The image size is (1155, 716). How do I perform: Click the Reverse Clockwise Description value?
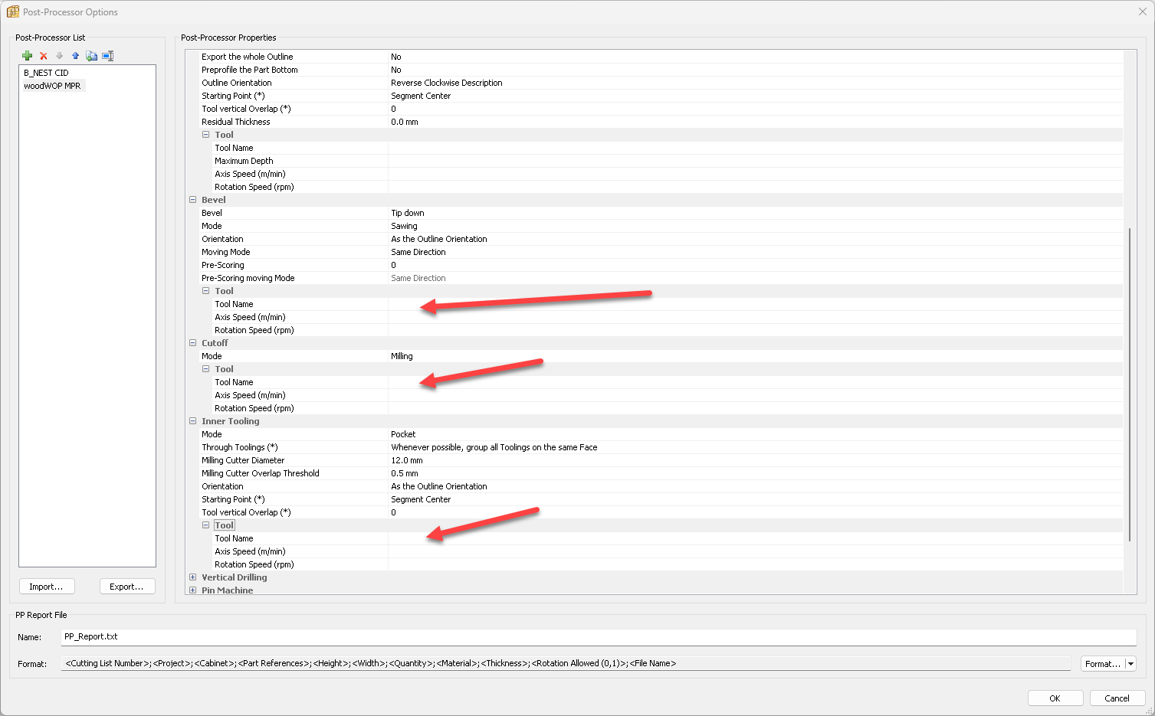point(447,83)
